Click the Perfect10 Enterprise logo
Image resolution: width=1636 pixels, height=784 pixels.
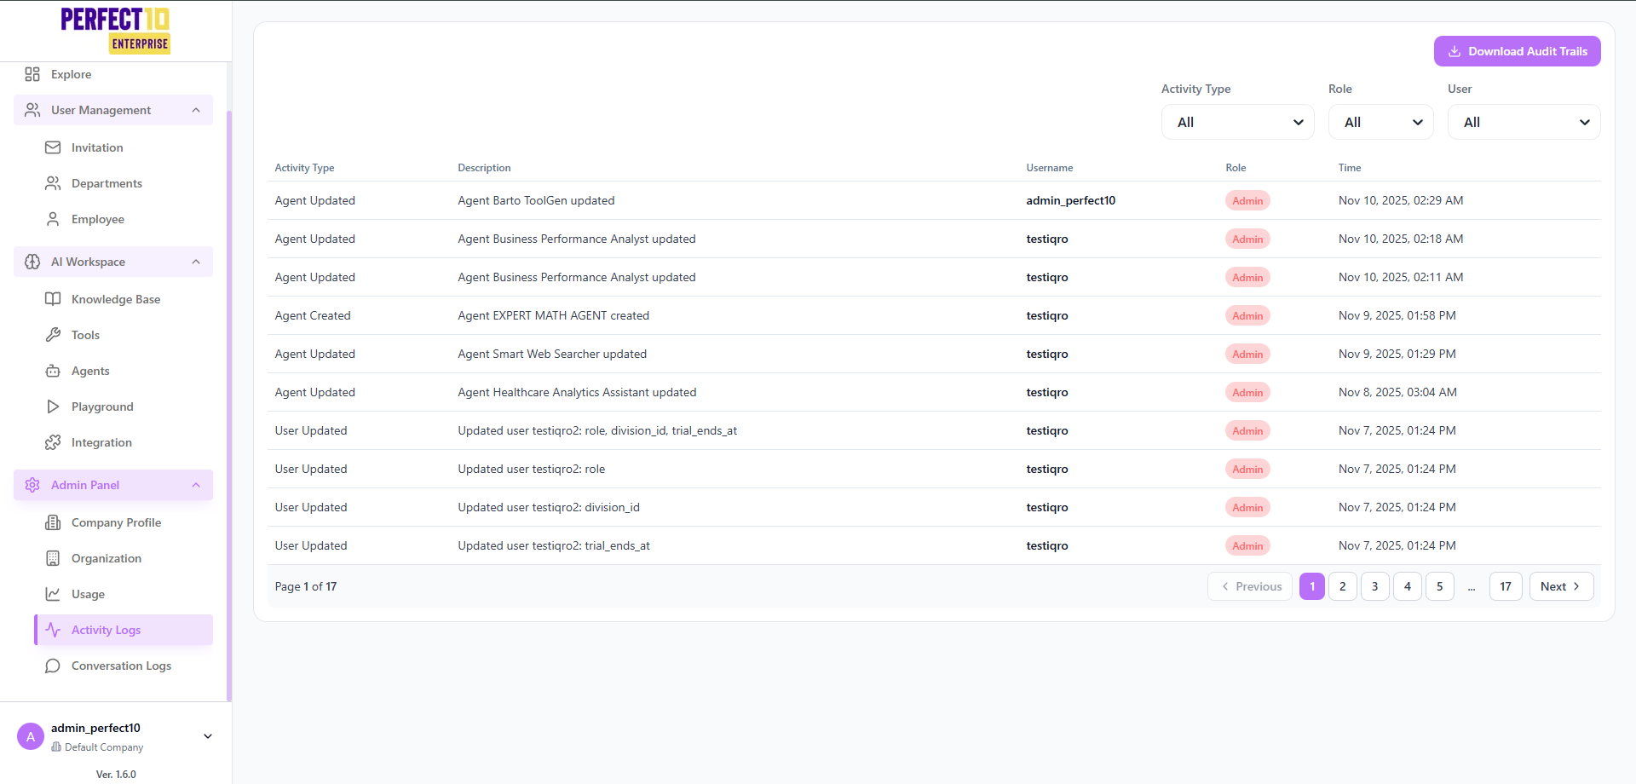click(x=115, y=31)
